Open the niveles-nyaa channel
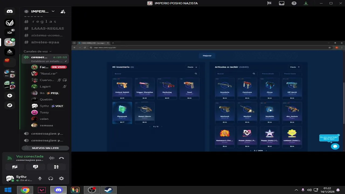The image size is (345, 194). pyautogui.click(x=45, y=42)
